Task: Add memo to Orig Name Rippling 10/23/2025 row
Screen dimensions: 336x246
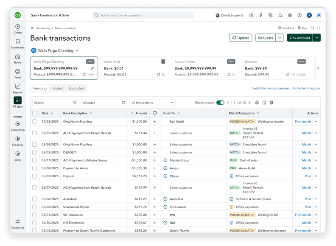Action: coord(155,121)
